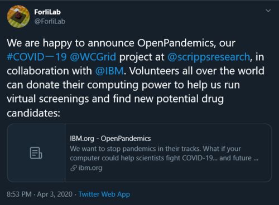Click the ForliLab profile avatar
The width and height of the screenshot is (279, 205).
coord(18,17)
